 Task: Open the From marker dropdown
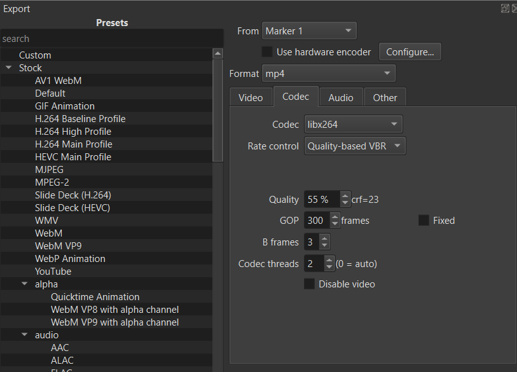pos(308,30)
